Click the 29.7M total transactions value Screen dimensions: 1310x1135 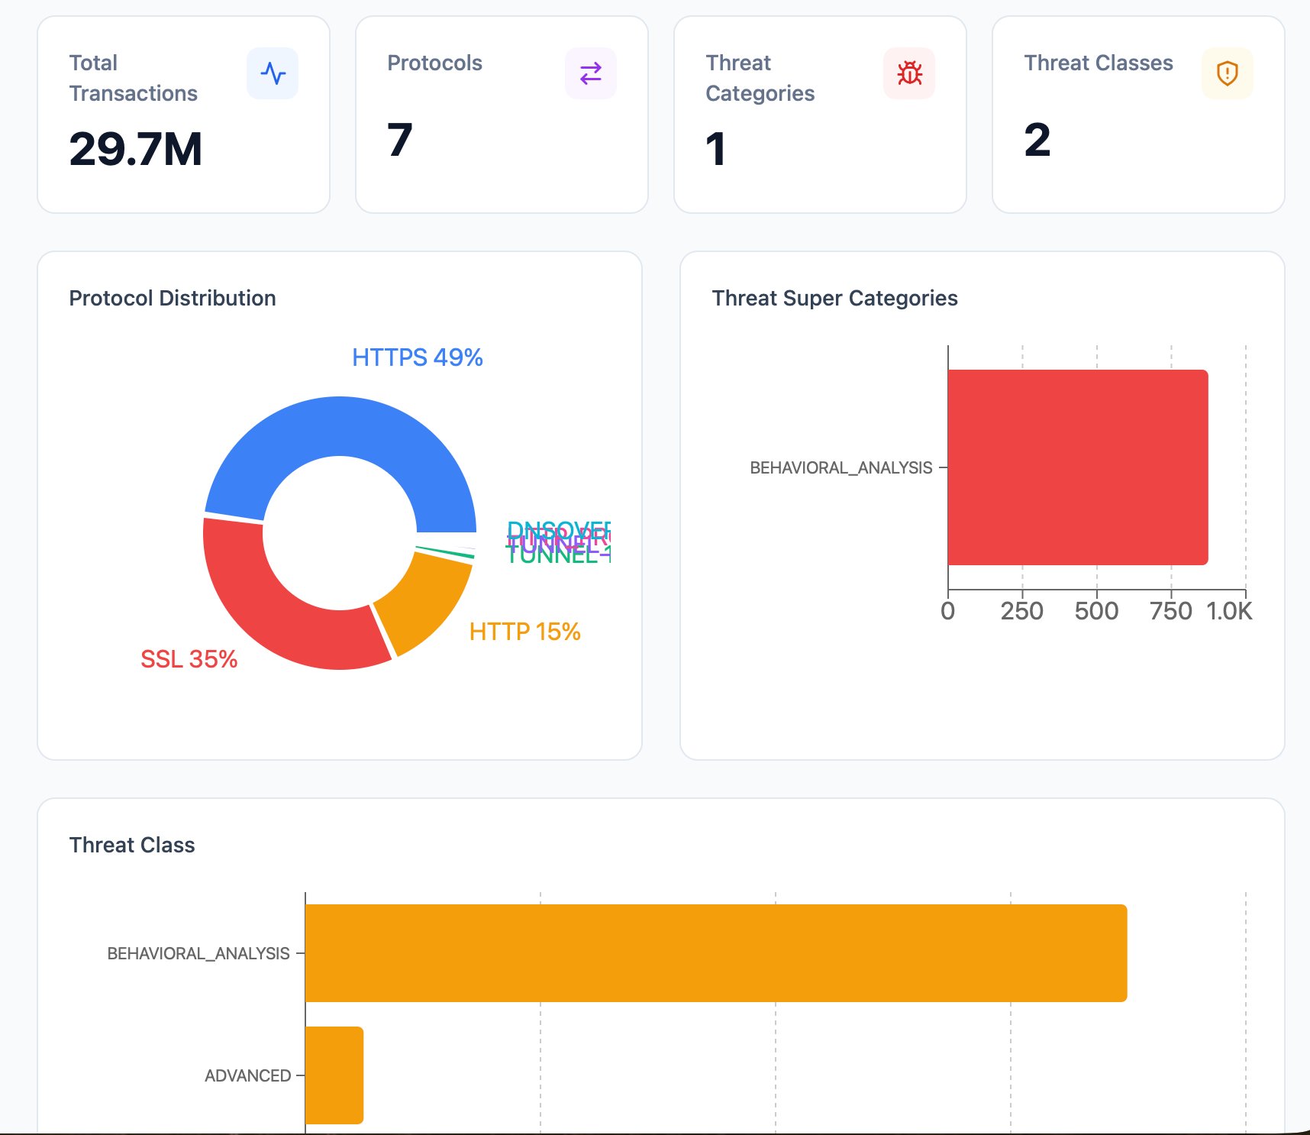point(136,149)
